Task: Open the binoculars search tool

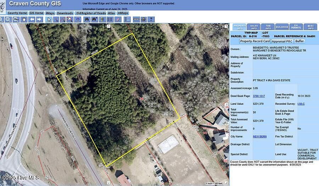Action: 87,20
